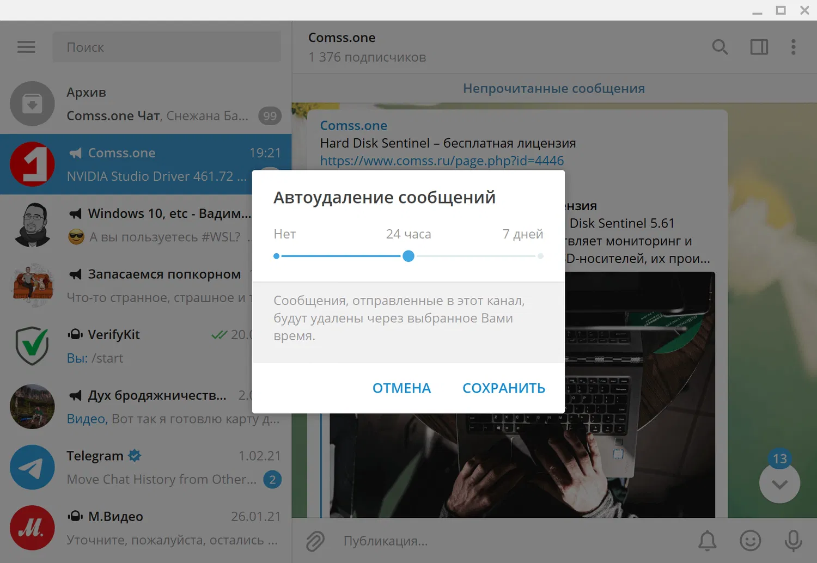Click the 7 дней label above slider

point(523,234)
